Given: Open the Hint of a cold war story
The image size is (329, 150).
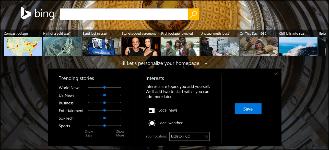Looking at the screenshot, I should 62,46.
